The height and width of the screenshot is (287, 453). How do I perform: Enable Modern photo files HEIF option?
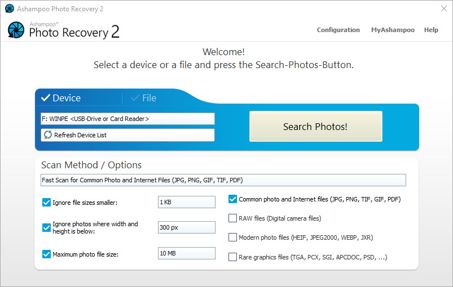point(232,237)
